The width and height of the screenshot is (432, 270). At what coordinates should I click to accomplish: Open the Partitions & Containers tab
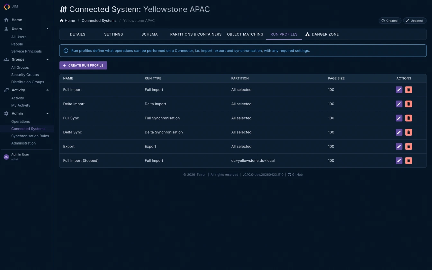(196, 34)
